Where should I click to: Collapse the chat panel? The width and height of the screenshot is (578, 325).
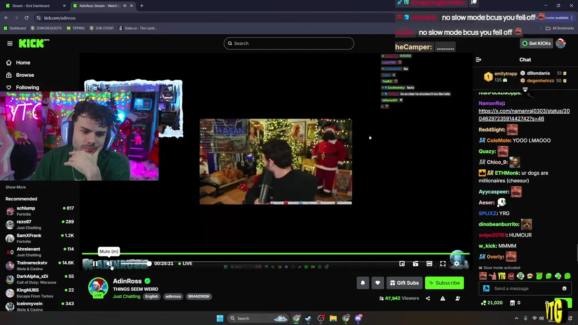(478, 60)
